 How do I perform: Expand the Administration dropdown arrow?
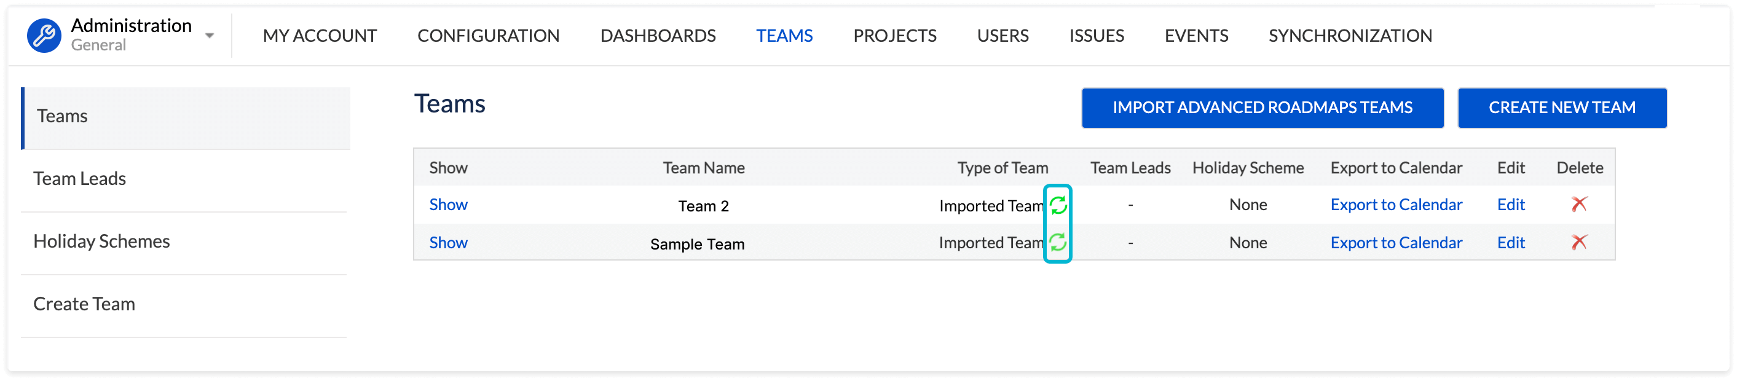tap(210, 36)
